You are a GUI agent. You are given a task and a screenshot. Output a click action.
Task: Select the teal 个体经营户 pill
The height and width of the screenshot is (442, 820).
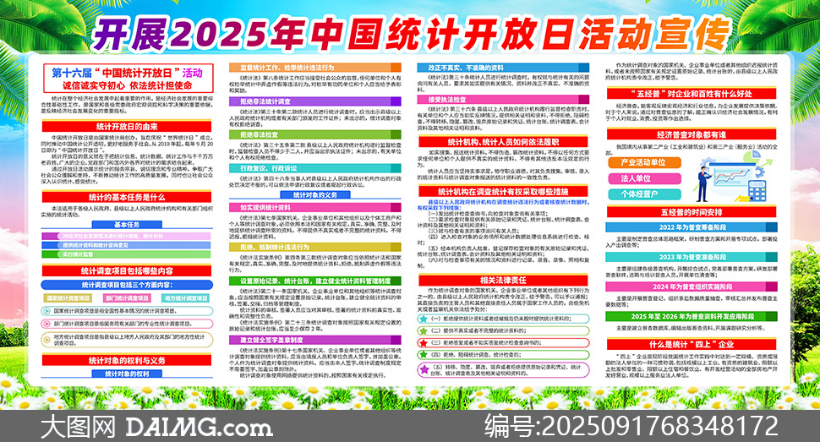(644, 194)
